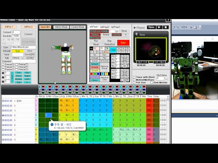The height and width of the screenshot is (163, 218).
Task: Click right arrow in 1st/2nd/3rd direction pad
Action: (128, 73)
